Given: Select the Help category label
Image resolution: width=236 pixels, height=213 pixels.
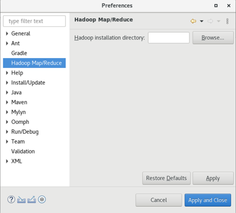Looking at the screenshot, I should (x=17, y=73).
